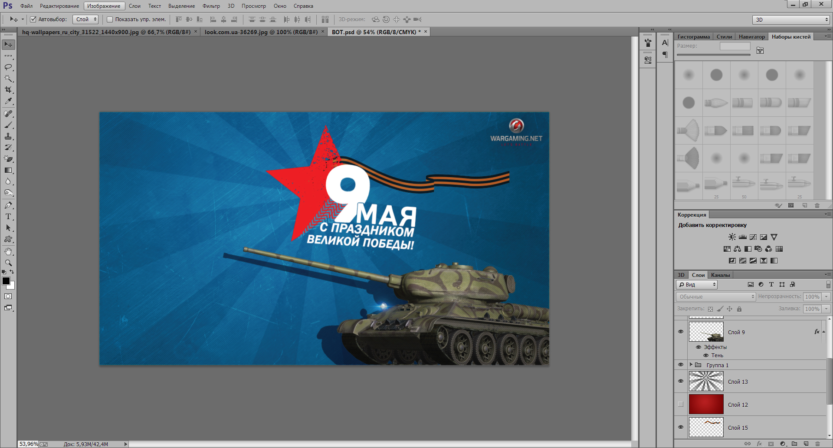Toggle Quick Mask mode icon
The height and width of the screenshot is (448, 833).
[x=8, y=296]
